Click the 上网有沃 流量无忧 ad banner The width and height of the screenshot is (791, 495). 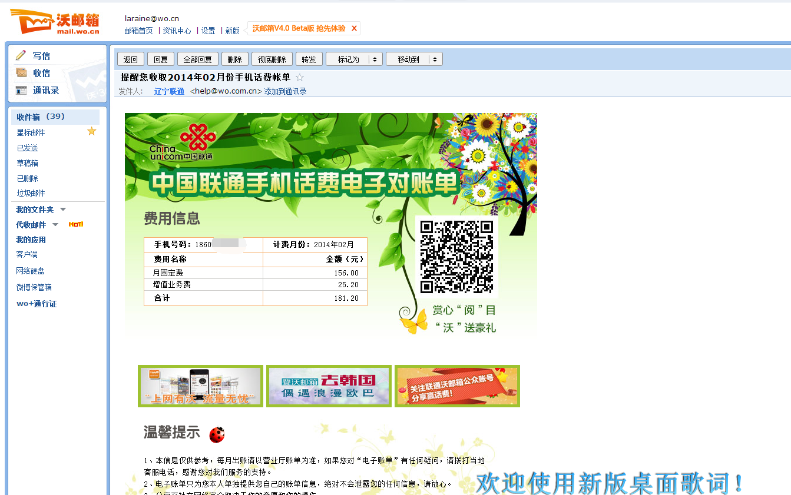click(x=200, y=386)
